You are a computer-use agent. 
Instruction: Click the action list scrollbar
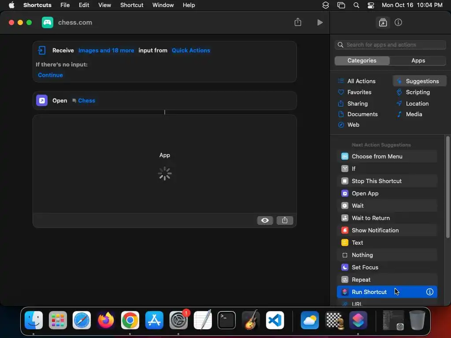[x=447, y=187]
